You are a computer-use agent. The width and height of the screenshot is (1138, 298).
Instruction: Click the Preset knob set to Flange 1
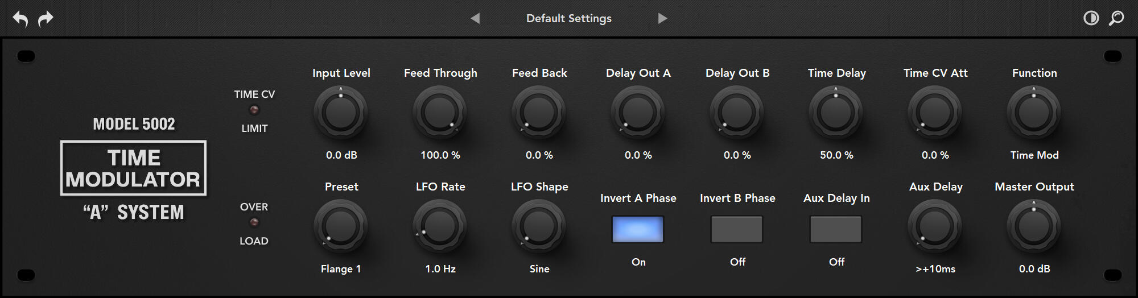point(341,226)
